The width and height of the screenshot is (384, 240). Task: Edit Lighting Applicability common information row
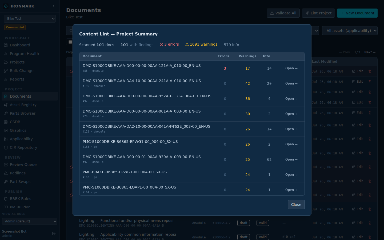tap(358, 237)
